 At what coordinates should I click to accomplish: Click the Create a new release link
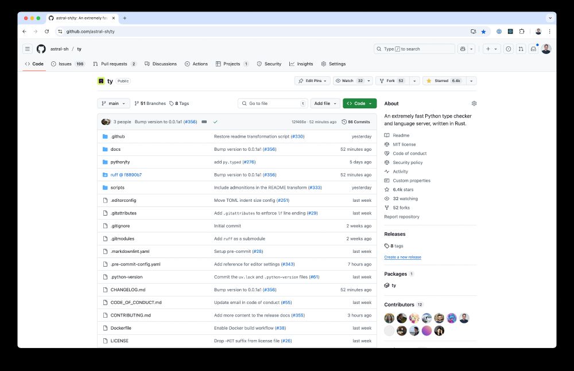tap(403, 257)
